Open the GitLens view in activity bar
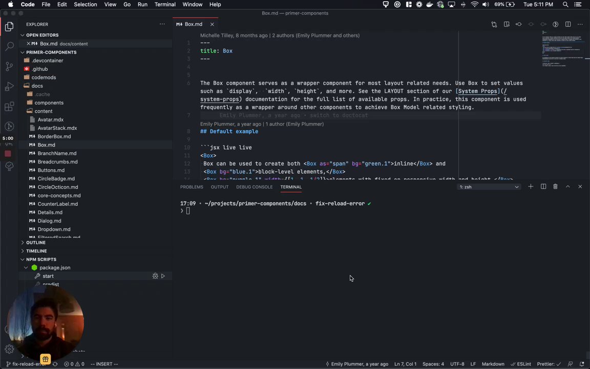Viewport: 590px width, 369px height. 9,126
